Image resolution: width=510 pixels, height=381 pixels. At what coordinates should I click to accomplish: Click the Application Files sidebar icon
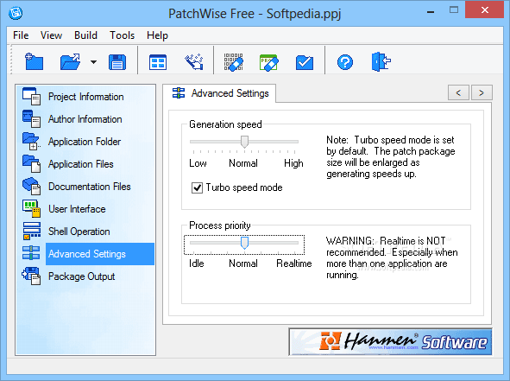pyautogui.click(x=31, y=163)
